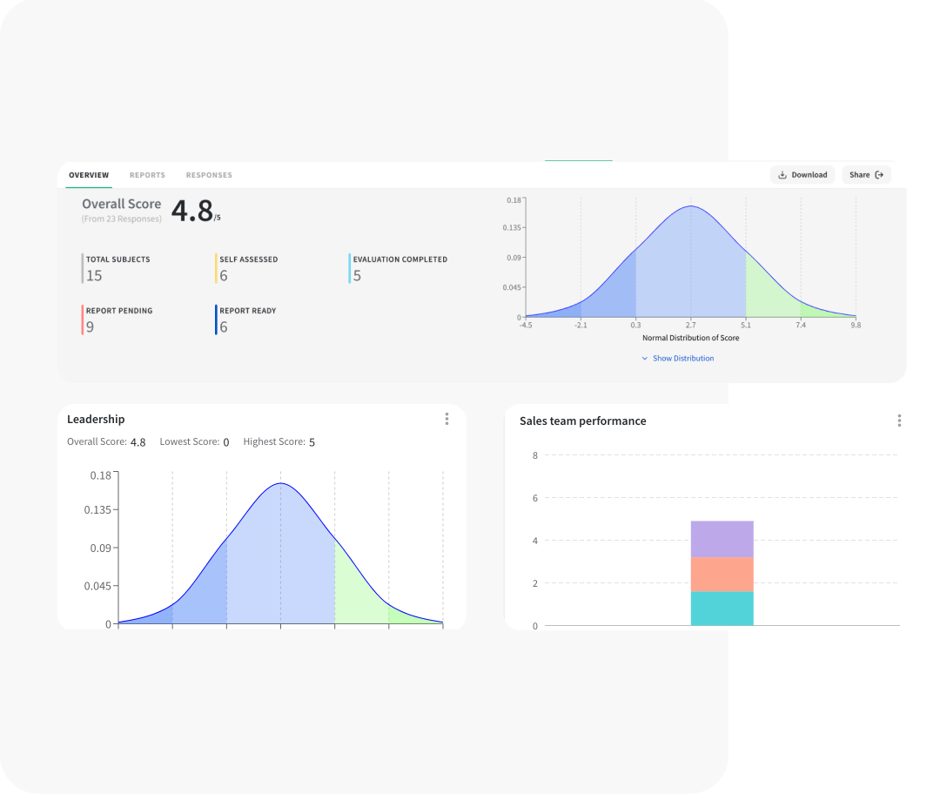Viewport: 940px width, 794px height.
Task: Click the Overall Score 4.8 value
Action: (x=191, y=211)
